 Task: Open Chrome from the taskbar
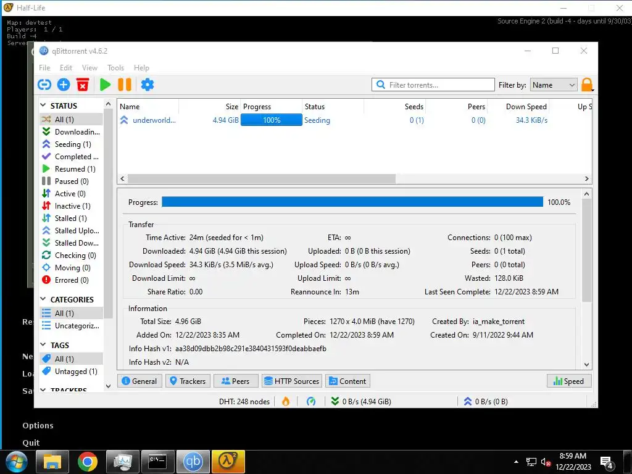pyautogui.click(x=88, y=462)
